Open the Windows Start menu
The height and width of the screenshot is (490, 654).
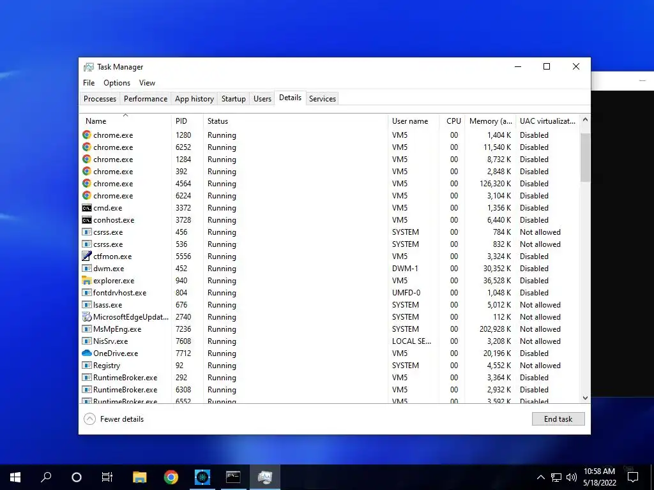point(15,477)
